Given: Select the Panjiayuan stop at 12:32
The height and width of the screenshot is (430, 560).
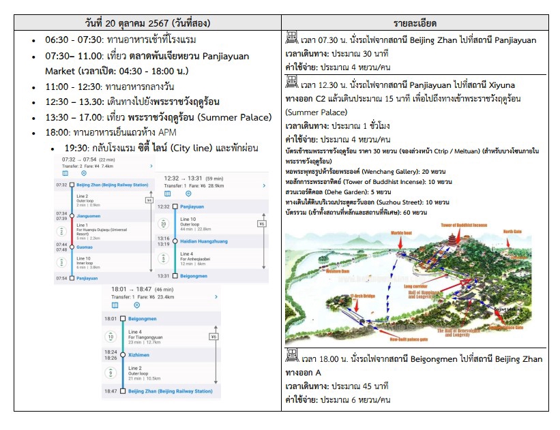Looking at the screenshot, I should tap(192, 206).
